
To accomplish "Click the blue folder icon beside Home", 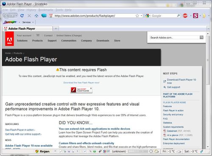I will click(x=44, y=16).
